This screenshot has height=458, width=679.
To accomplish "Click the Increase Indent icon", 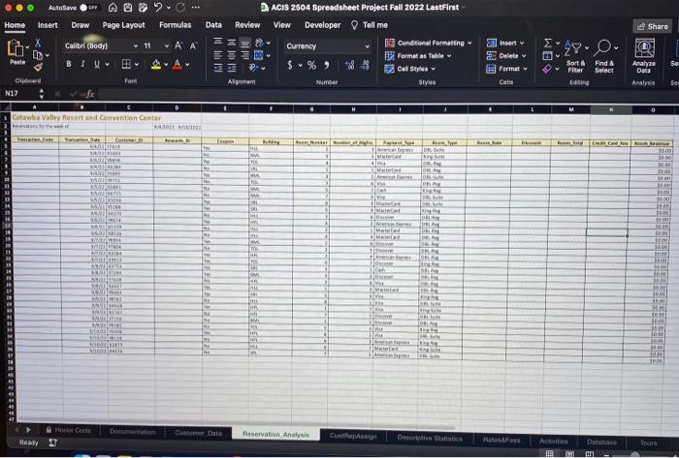I will point(232,68).
